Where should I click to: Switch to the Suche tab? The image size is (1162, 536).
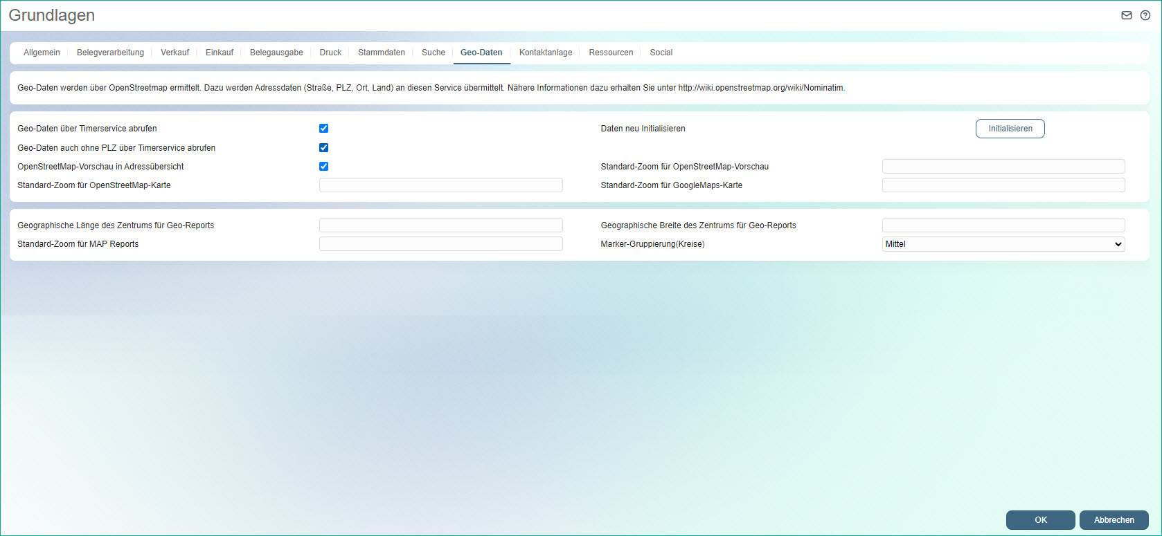tap(433, 53)
